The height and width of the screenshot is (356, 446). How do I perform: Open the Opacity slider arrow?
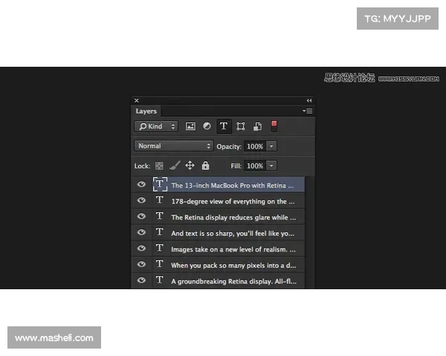click(x=271, y=147)
